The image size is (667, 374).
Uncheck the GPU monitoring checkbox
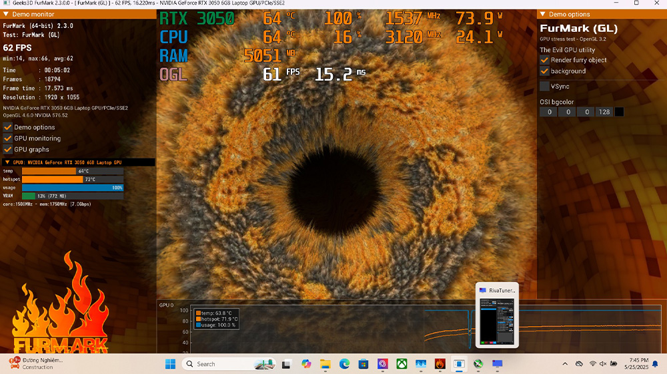[7, 138]
